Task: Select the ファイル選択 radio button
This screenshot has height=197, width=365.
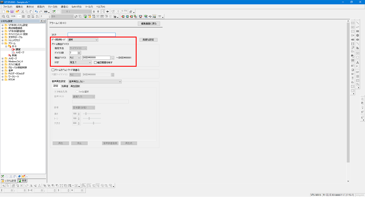Action: (x=77, y=92)
